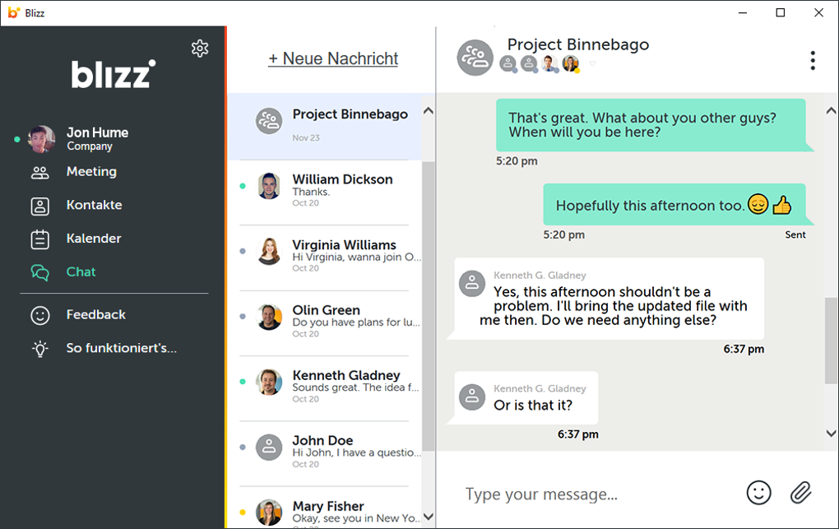Click the thumbs-up emoji in sent message
839x529 pixels.
tap(781, 205)
